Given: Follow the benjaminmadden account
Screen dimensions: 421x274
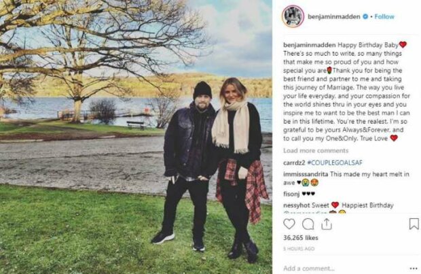Looking at the screenshot, I should (x=384, y=17).
